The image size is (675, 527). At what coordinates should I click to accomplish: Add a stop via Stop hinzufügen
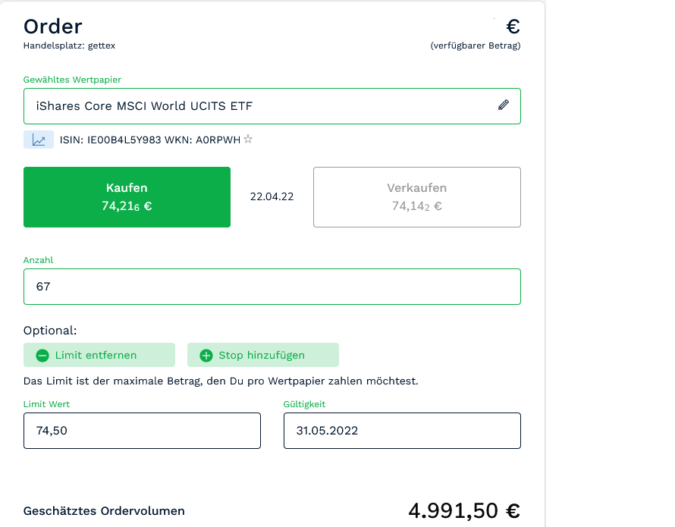[x=262, y=355]
